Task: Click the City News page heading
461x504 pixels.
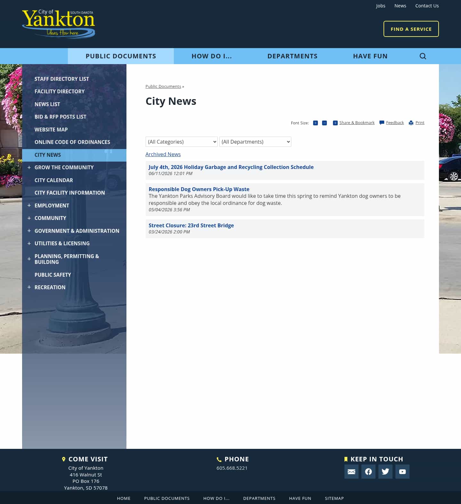Action: [x=171, y=101]
